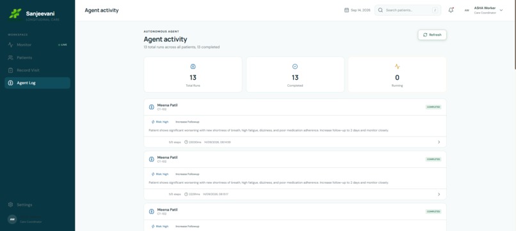Select the Agent Log menu item
This screenshot has width=516, height=231.
point(37,83)
